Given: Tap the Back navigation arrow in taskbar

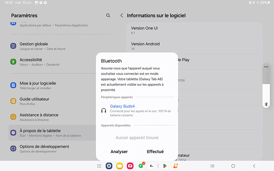Looking at the screenshot, I should pos(254,166).
